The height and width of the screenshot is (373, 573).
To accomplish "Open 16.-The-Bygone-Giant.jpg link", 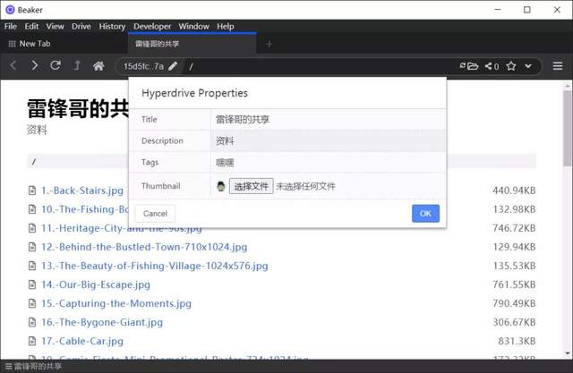I will [101, 322].
